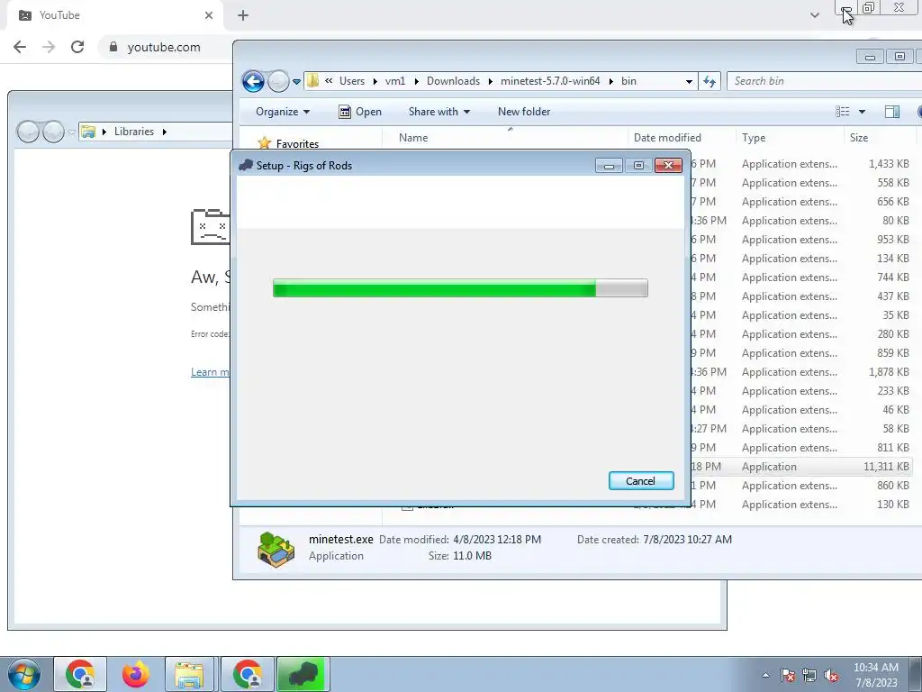This screenshot has width=922, height=692.
Task: Sort by the Type column
Action: (754, 138)
